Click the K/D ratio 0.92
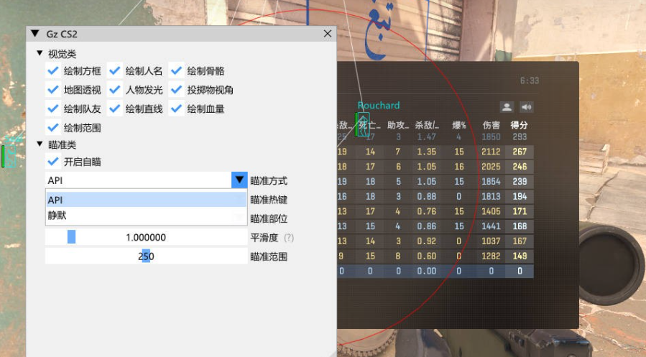 (x=426, y=241)
